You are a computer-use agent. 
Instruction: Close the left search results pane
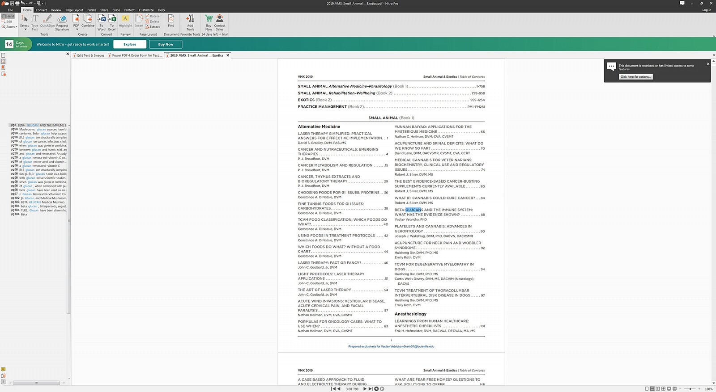(x=68, y=54)
